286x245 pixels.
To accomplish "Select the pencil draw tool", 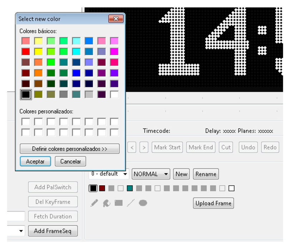I will coord(94,203).
